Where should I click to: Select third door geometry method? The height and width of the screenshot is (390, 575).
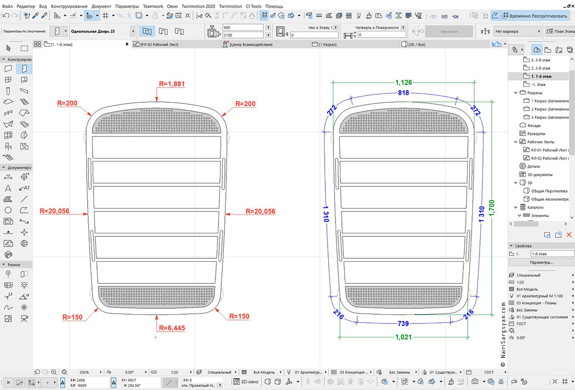tap(179, 31)
